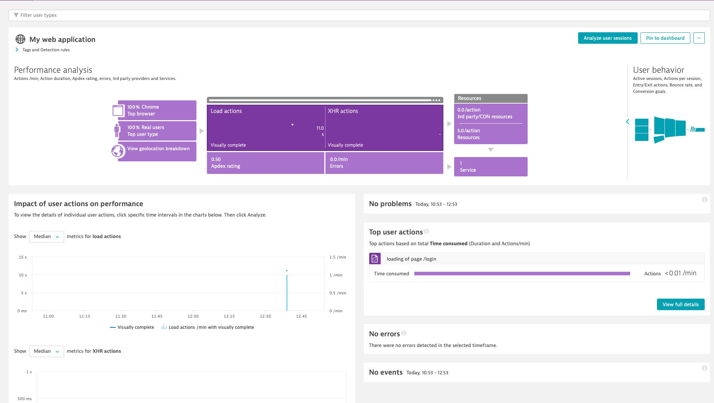Open the Median dropdown for XHR actions

pos(46,351)
